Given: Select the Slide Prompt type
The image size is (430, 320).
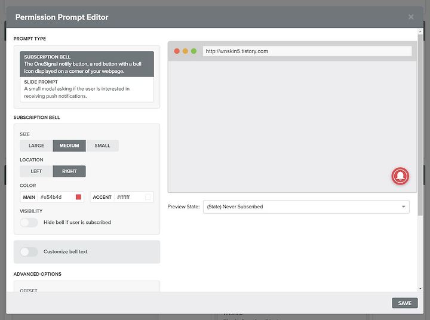Looking at the screenshot, I should click(x=87, y=89).
